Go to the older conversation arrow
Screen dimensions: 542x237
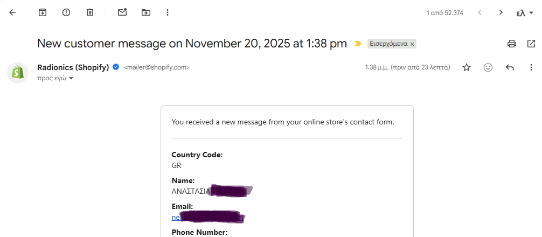coord(501,12)
